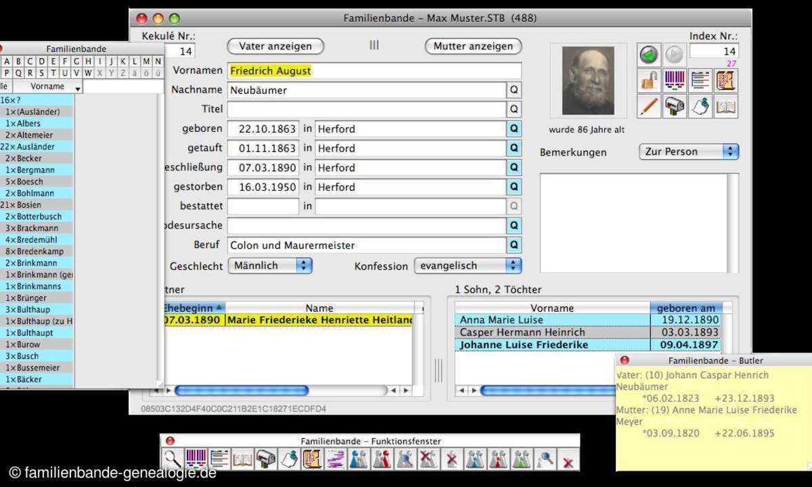
Task: Click Q lookup button beside Titel
Action: point(514,109)
